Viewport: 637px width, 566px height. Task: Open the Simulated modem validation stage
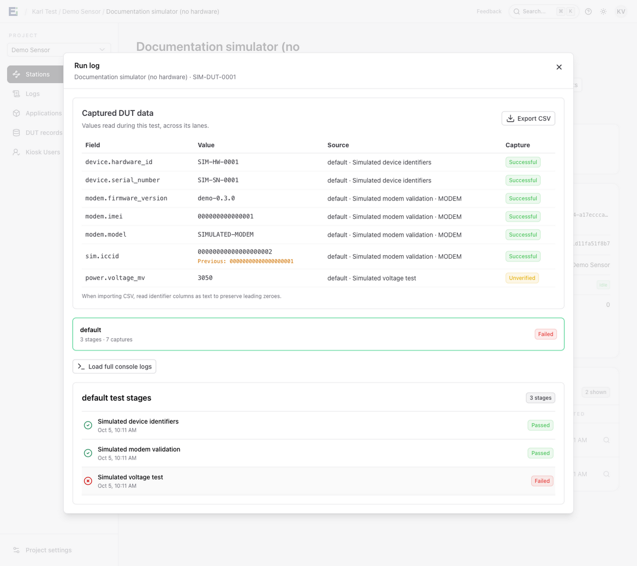point(318,453)
